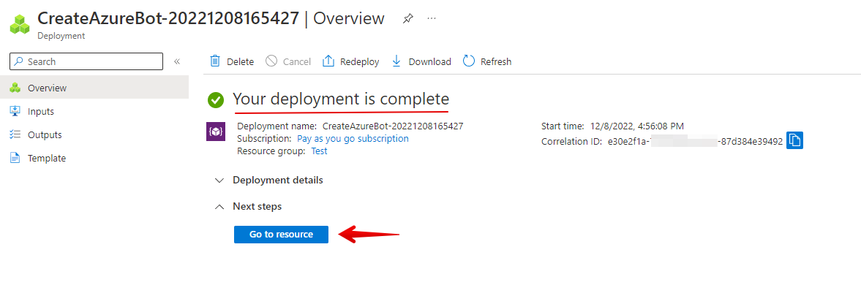
Task: Click the Redeploy upload icon
Action: [x=328, y=61]
